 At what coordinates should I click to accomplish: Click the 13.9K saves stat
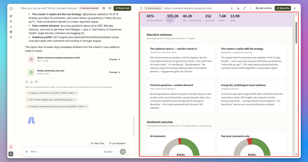click(235, 18)
